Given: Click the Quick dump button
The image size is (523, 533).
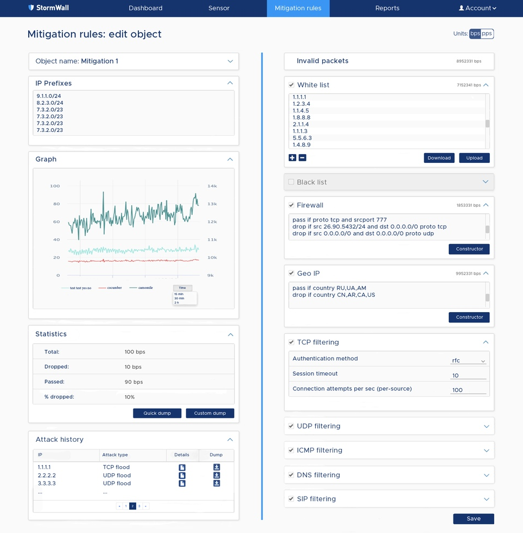Looking at the screenshot, I should 157,414.
